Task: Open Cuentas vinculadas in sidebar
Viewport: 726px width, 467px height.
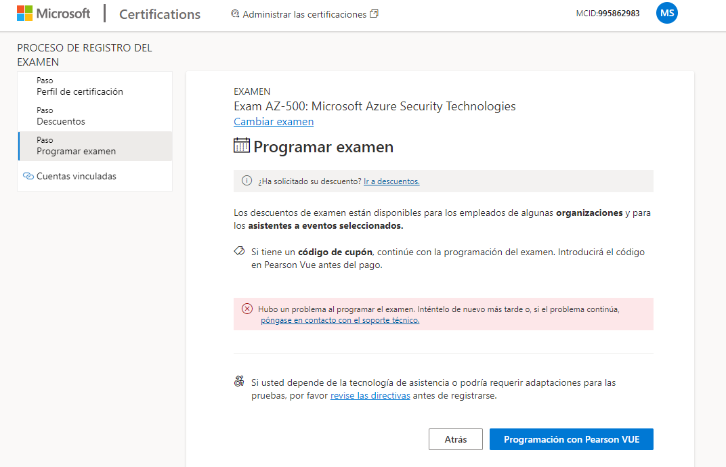Action: (x=77, y=177)
